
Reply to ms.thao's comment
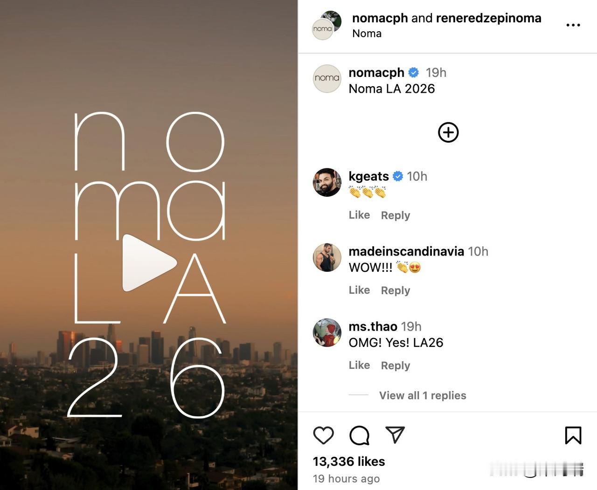pyautogui.click(x=396, y=366)
